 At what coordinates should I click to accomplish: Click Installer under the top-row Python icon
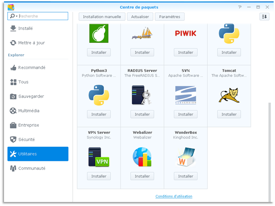[229, 52]
